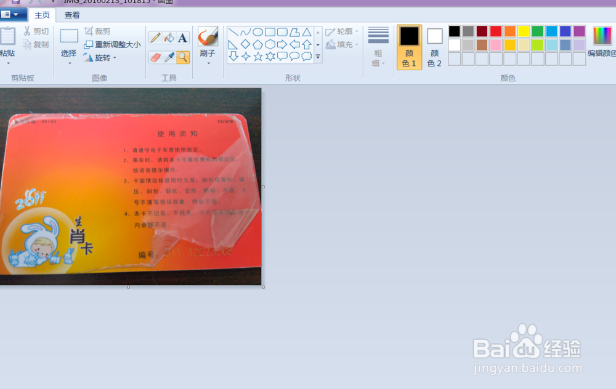Expand the Brushes dropdown arrow

point(208,63)
